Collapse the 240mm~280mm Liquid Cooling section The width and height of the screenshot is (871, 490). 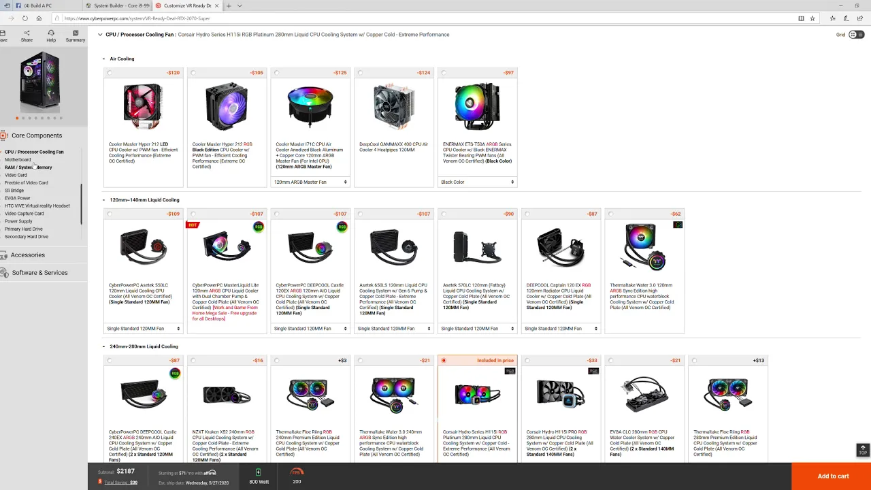104,346
